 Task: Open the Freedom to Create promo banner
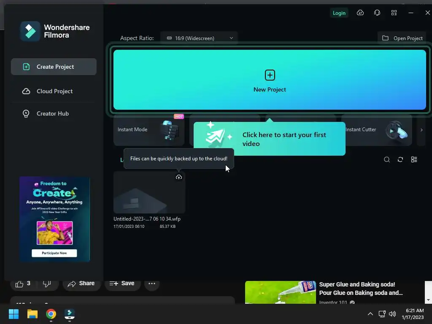(54, 219)
